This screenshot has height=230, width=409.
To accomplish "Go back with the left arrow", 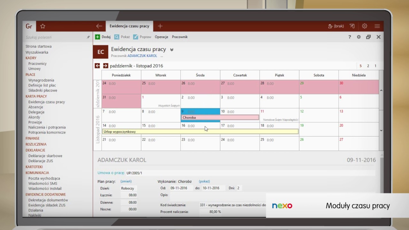I will coord(99,26).
